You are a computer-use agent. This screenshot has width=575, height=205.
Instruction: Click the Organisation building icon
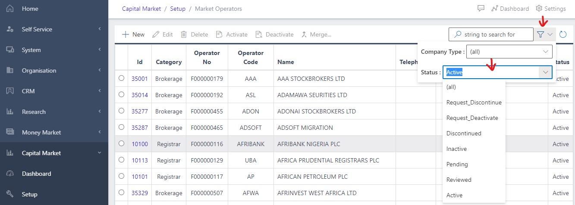10,70
